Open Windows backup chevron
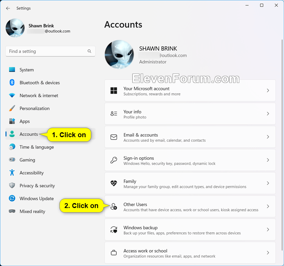 click(x=268, y=230)
